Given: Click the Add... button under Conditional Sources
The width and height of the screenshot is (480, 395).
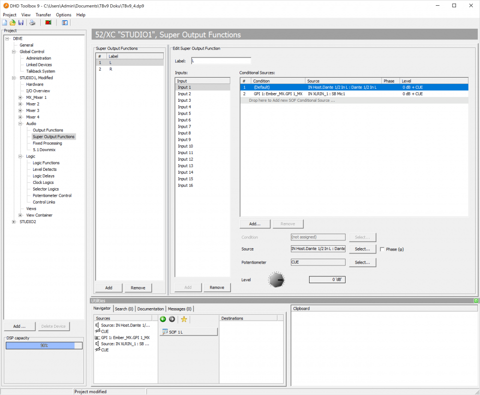Looking at the screenshot, I should pyautogui.click(x=255, y=224).
